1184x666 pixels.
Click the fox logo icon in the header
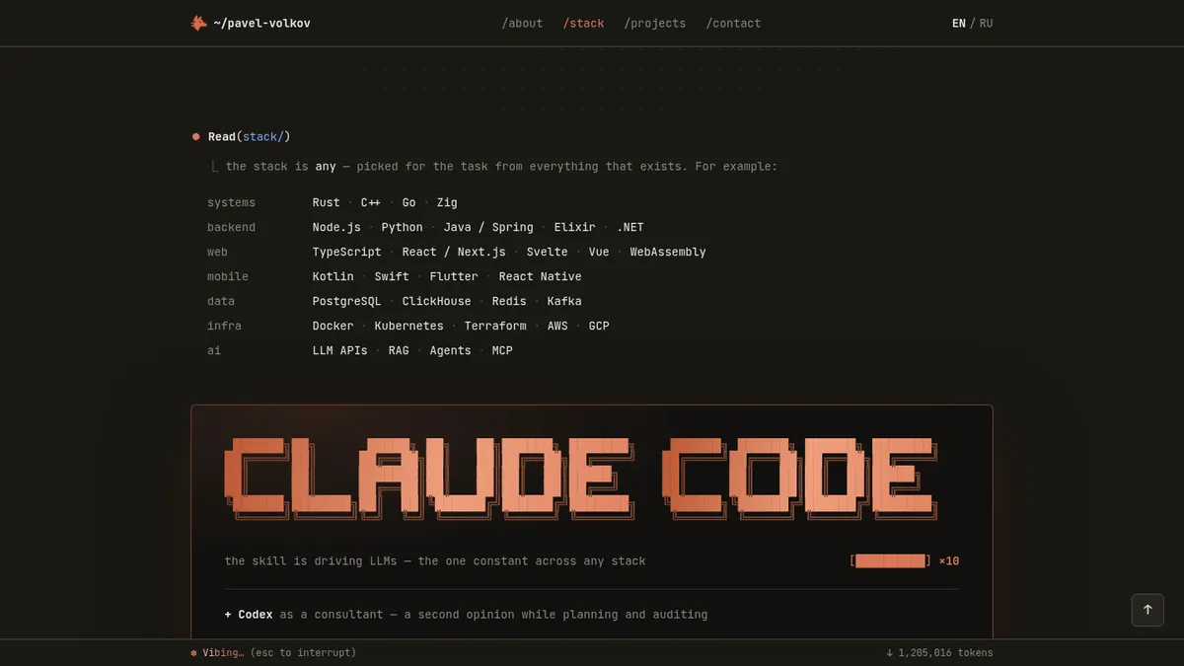[x=199, y=23]
